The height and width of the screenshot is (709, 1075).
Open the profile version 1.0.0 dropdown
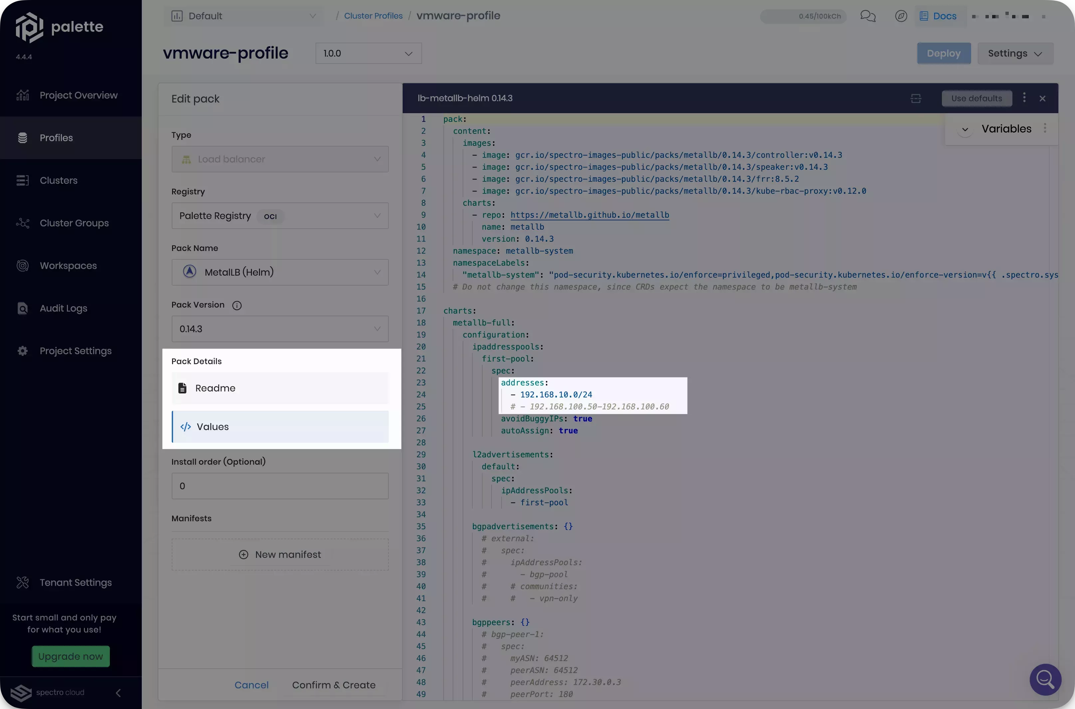(368, 53)
